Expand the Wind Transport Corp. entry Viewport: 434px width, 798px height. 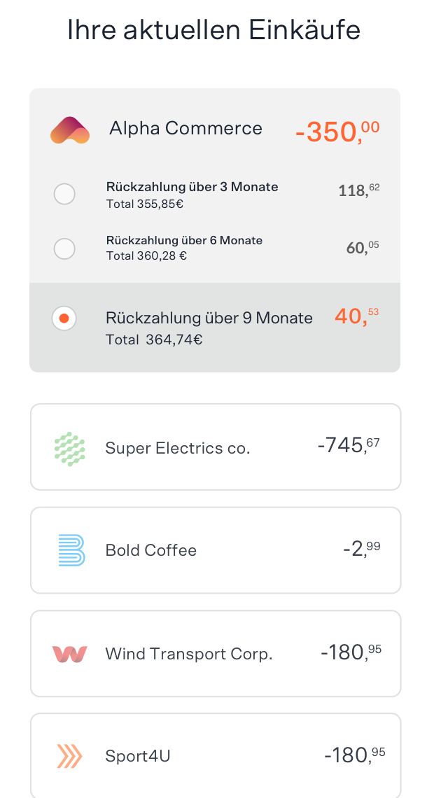click(x=216, y=654)
